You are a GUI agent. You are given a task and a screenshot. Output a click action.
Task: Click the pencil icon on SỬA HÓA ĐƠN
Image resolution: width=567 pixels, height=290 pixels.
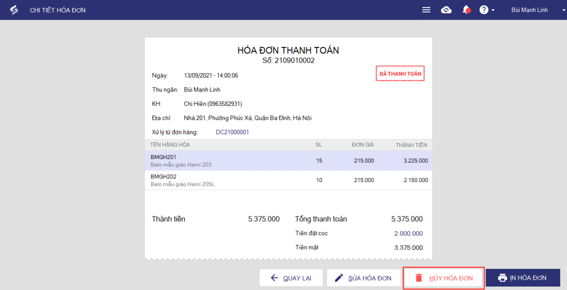[x=339, y=278]
